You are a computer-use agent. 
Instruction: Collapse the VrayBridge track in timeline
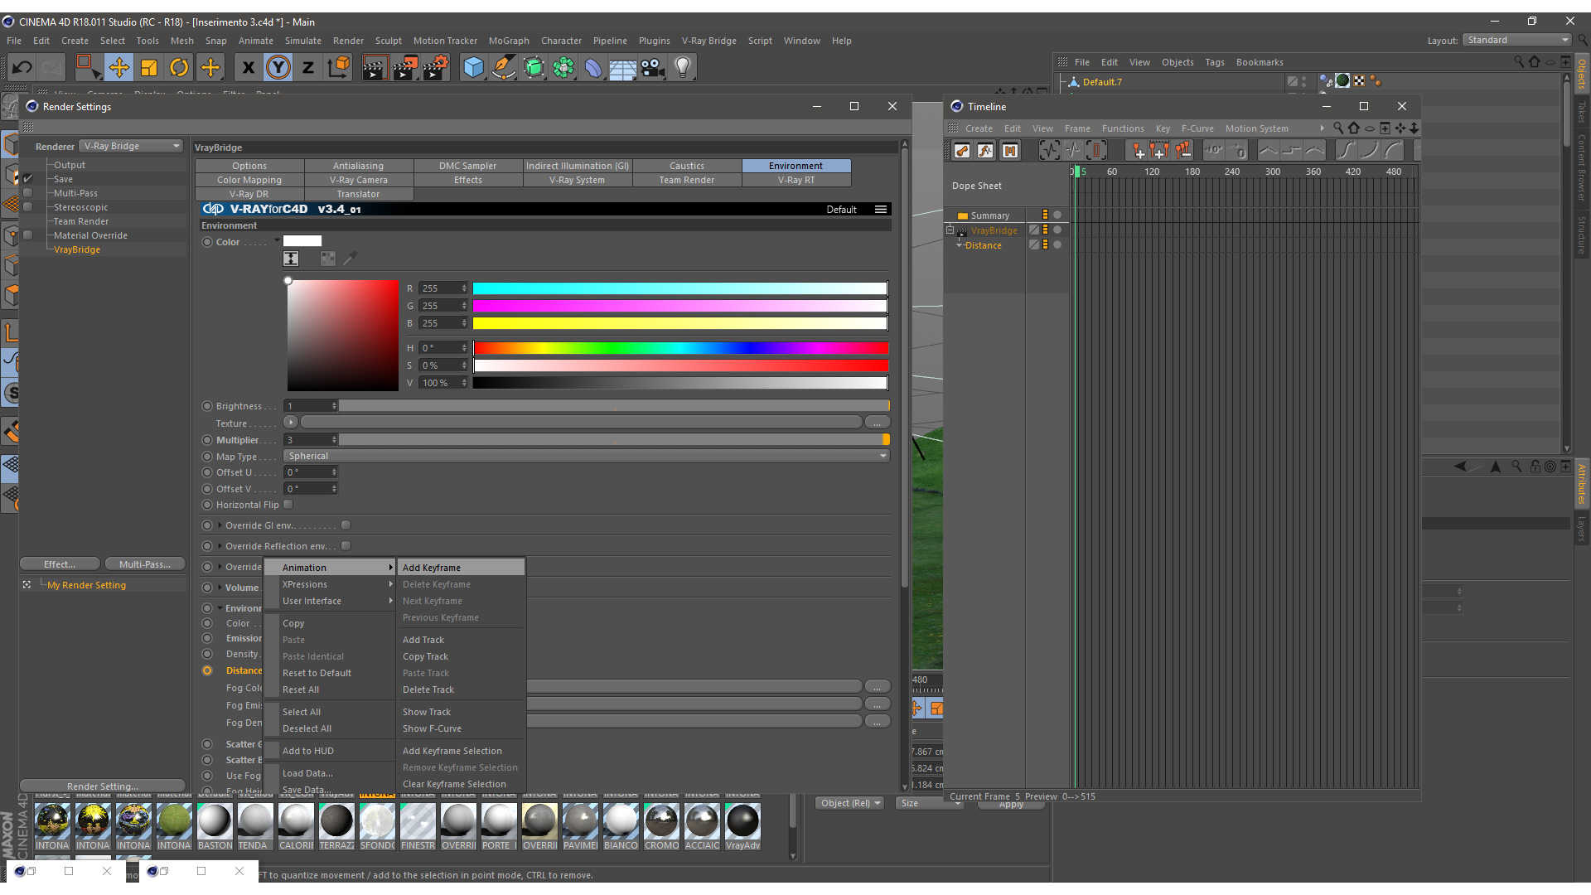[950, 230]
